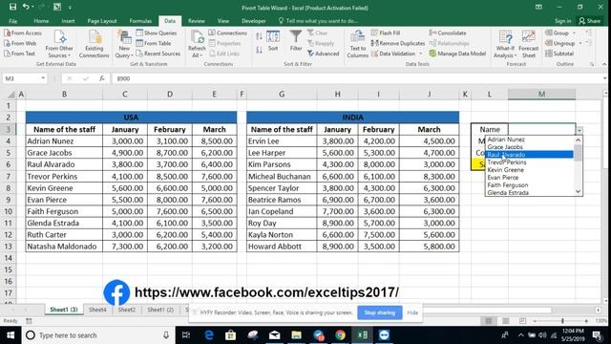The height and width of the screenshot is (344, 611).
Task: Click Remove Duplicates
Action: pyautogui.click(x=398, y=43)
